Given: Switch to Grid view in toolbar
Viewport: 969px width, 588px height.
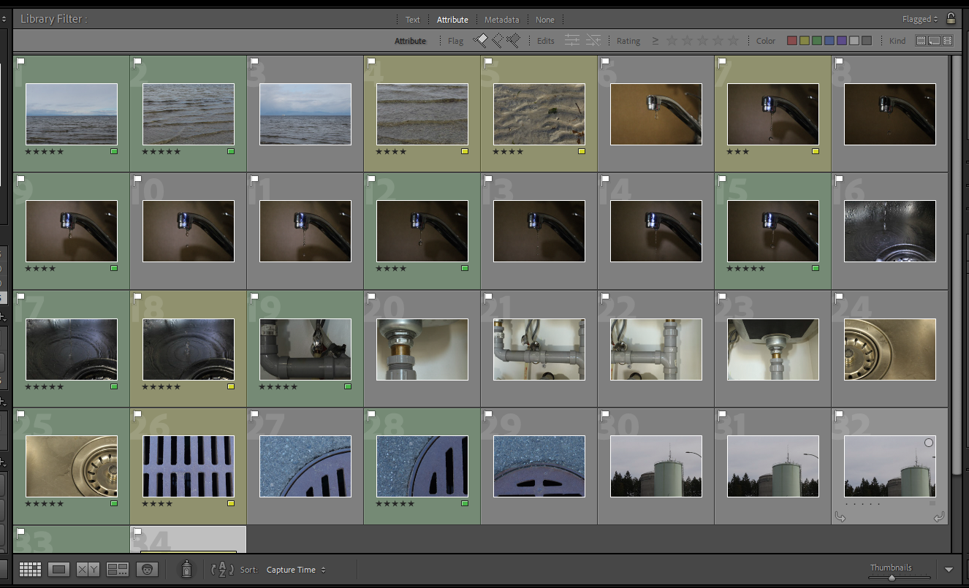Looking at the screenshot, I should click(x=30, y=570).
